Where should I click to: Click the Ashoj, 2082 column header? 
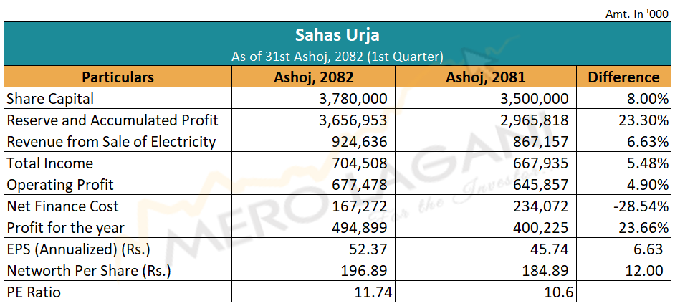click(x=314, y=77)
